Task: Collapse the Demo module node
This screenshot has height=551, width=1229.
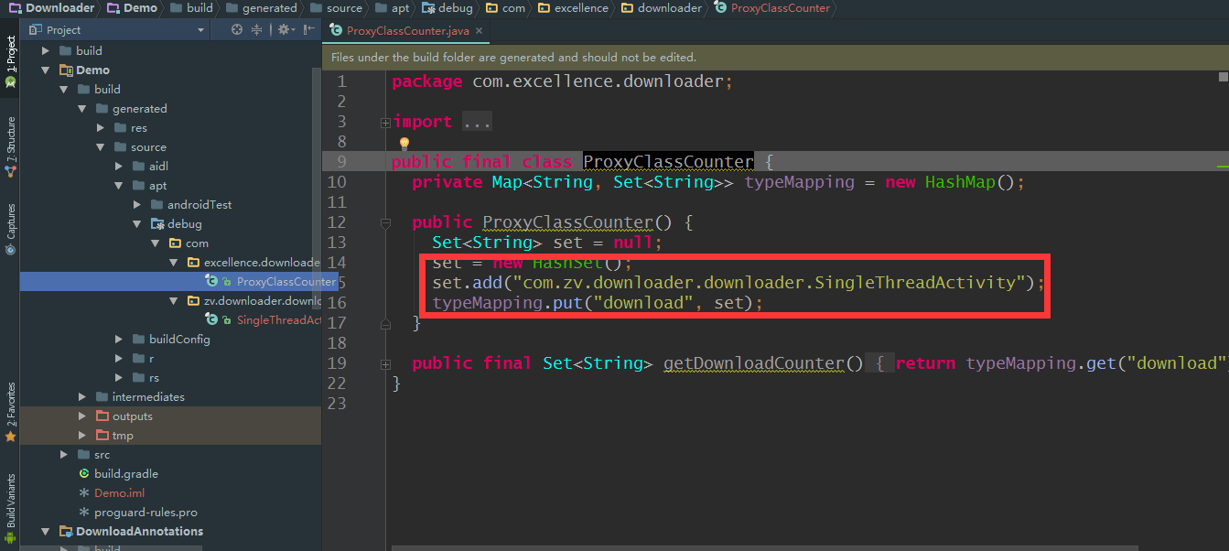Action: point(45,70)
